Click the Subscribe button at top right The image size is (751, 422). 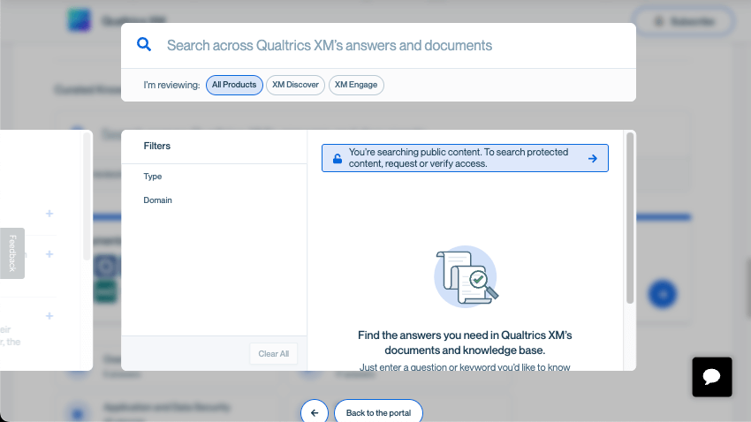pyautogui.click(x=685, y=21)
